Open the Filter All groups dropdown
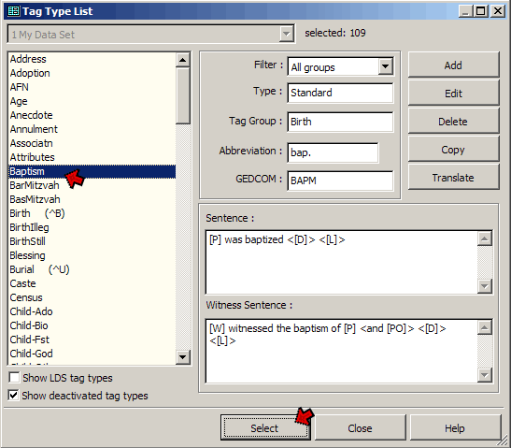 coord(385,67)
